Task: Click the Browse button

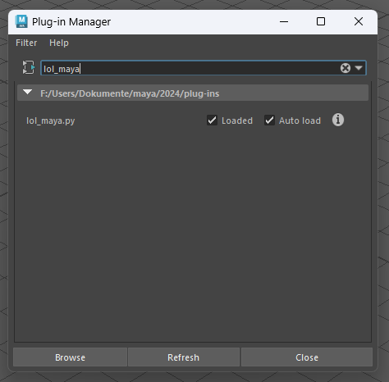Action: coord(70,357)
